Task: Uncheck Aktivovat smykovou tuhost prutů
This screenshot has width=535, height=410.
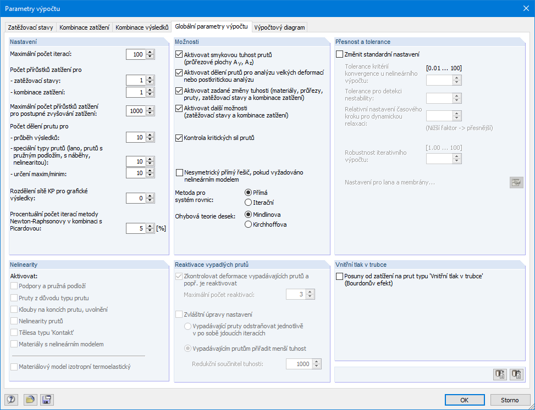Action: pyautogui.click(x=179, y=54)
